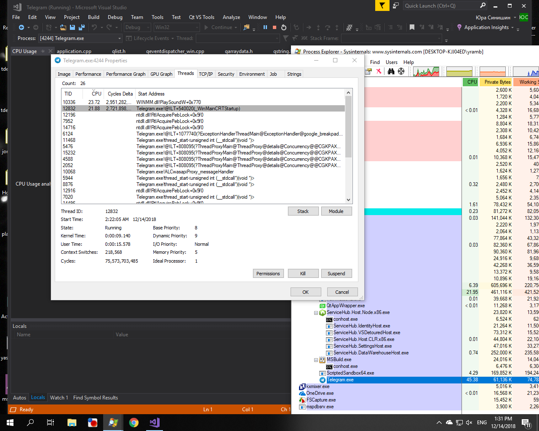The image size is (539, 431).
Task: Click the Bookmark toggle icon in toolbar
Action: [x=412, y=27]
